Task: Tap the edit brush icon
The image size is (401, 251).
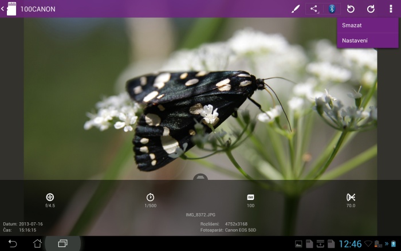Action: click(296, 9)
